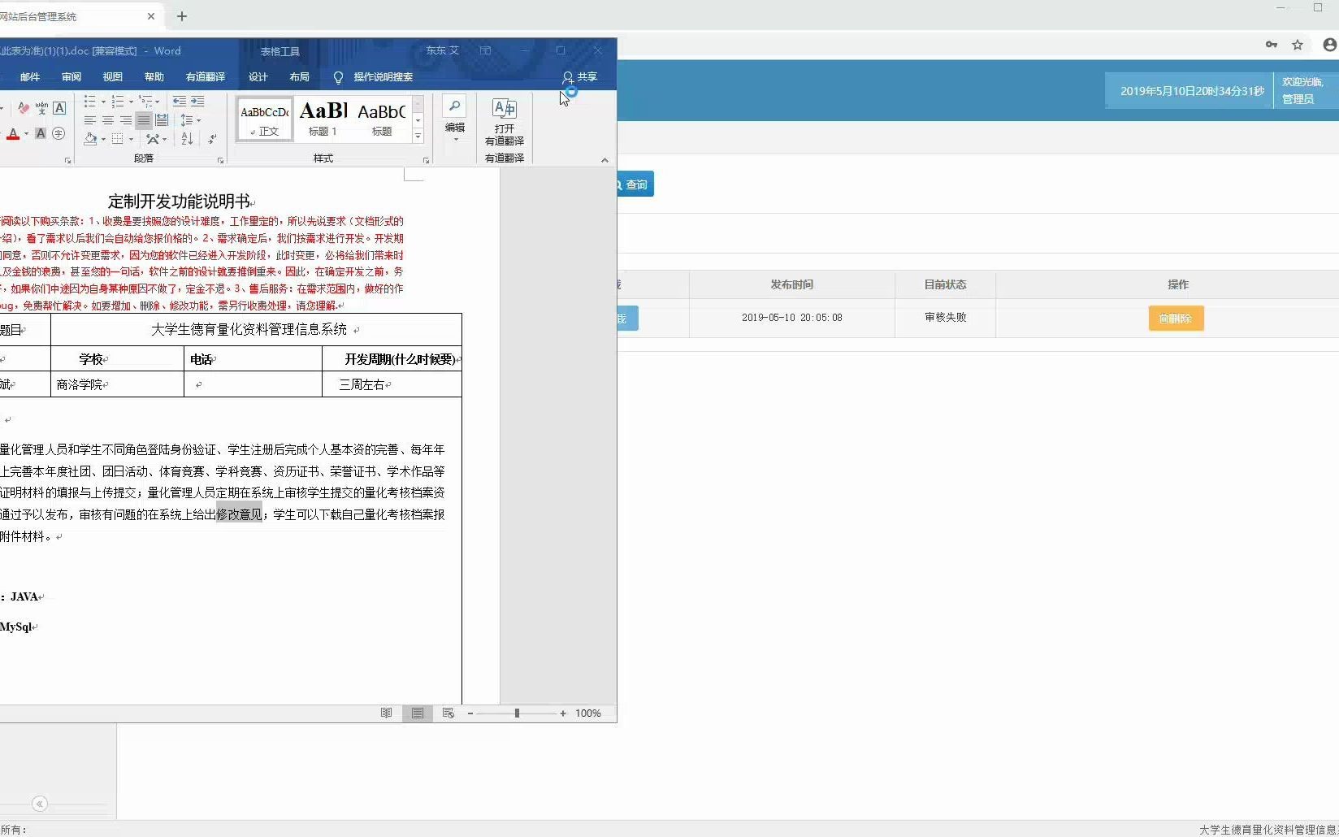Viewport: 1339px width, 837px height.
Task: Apply paragraph shading with the paint bucket
Action: 90,139
